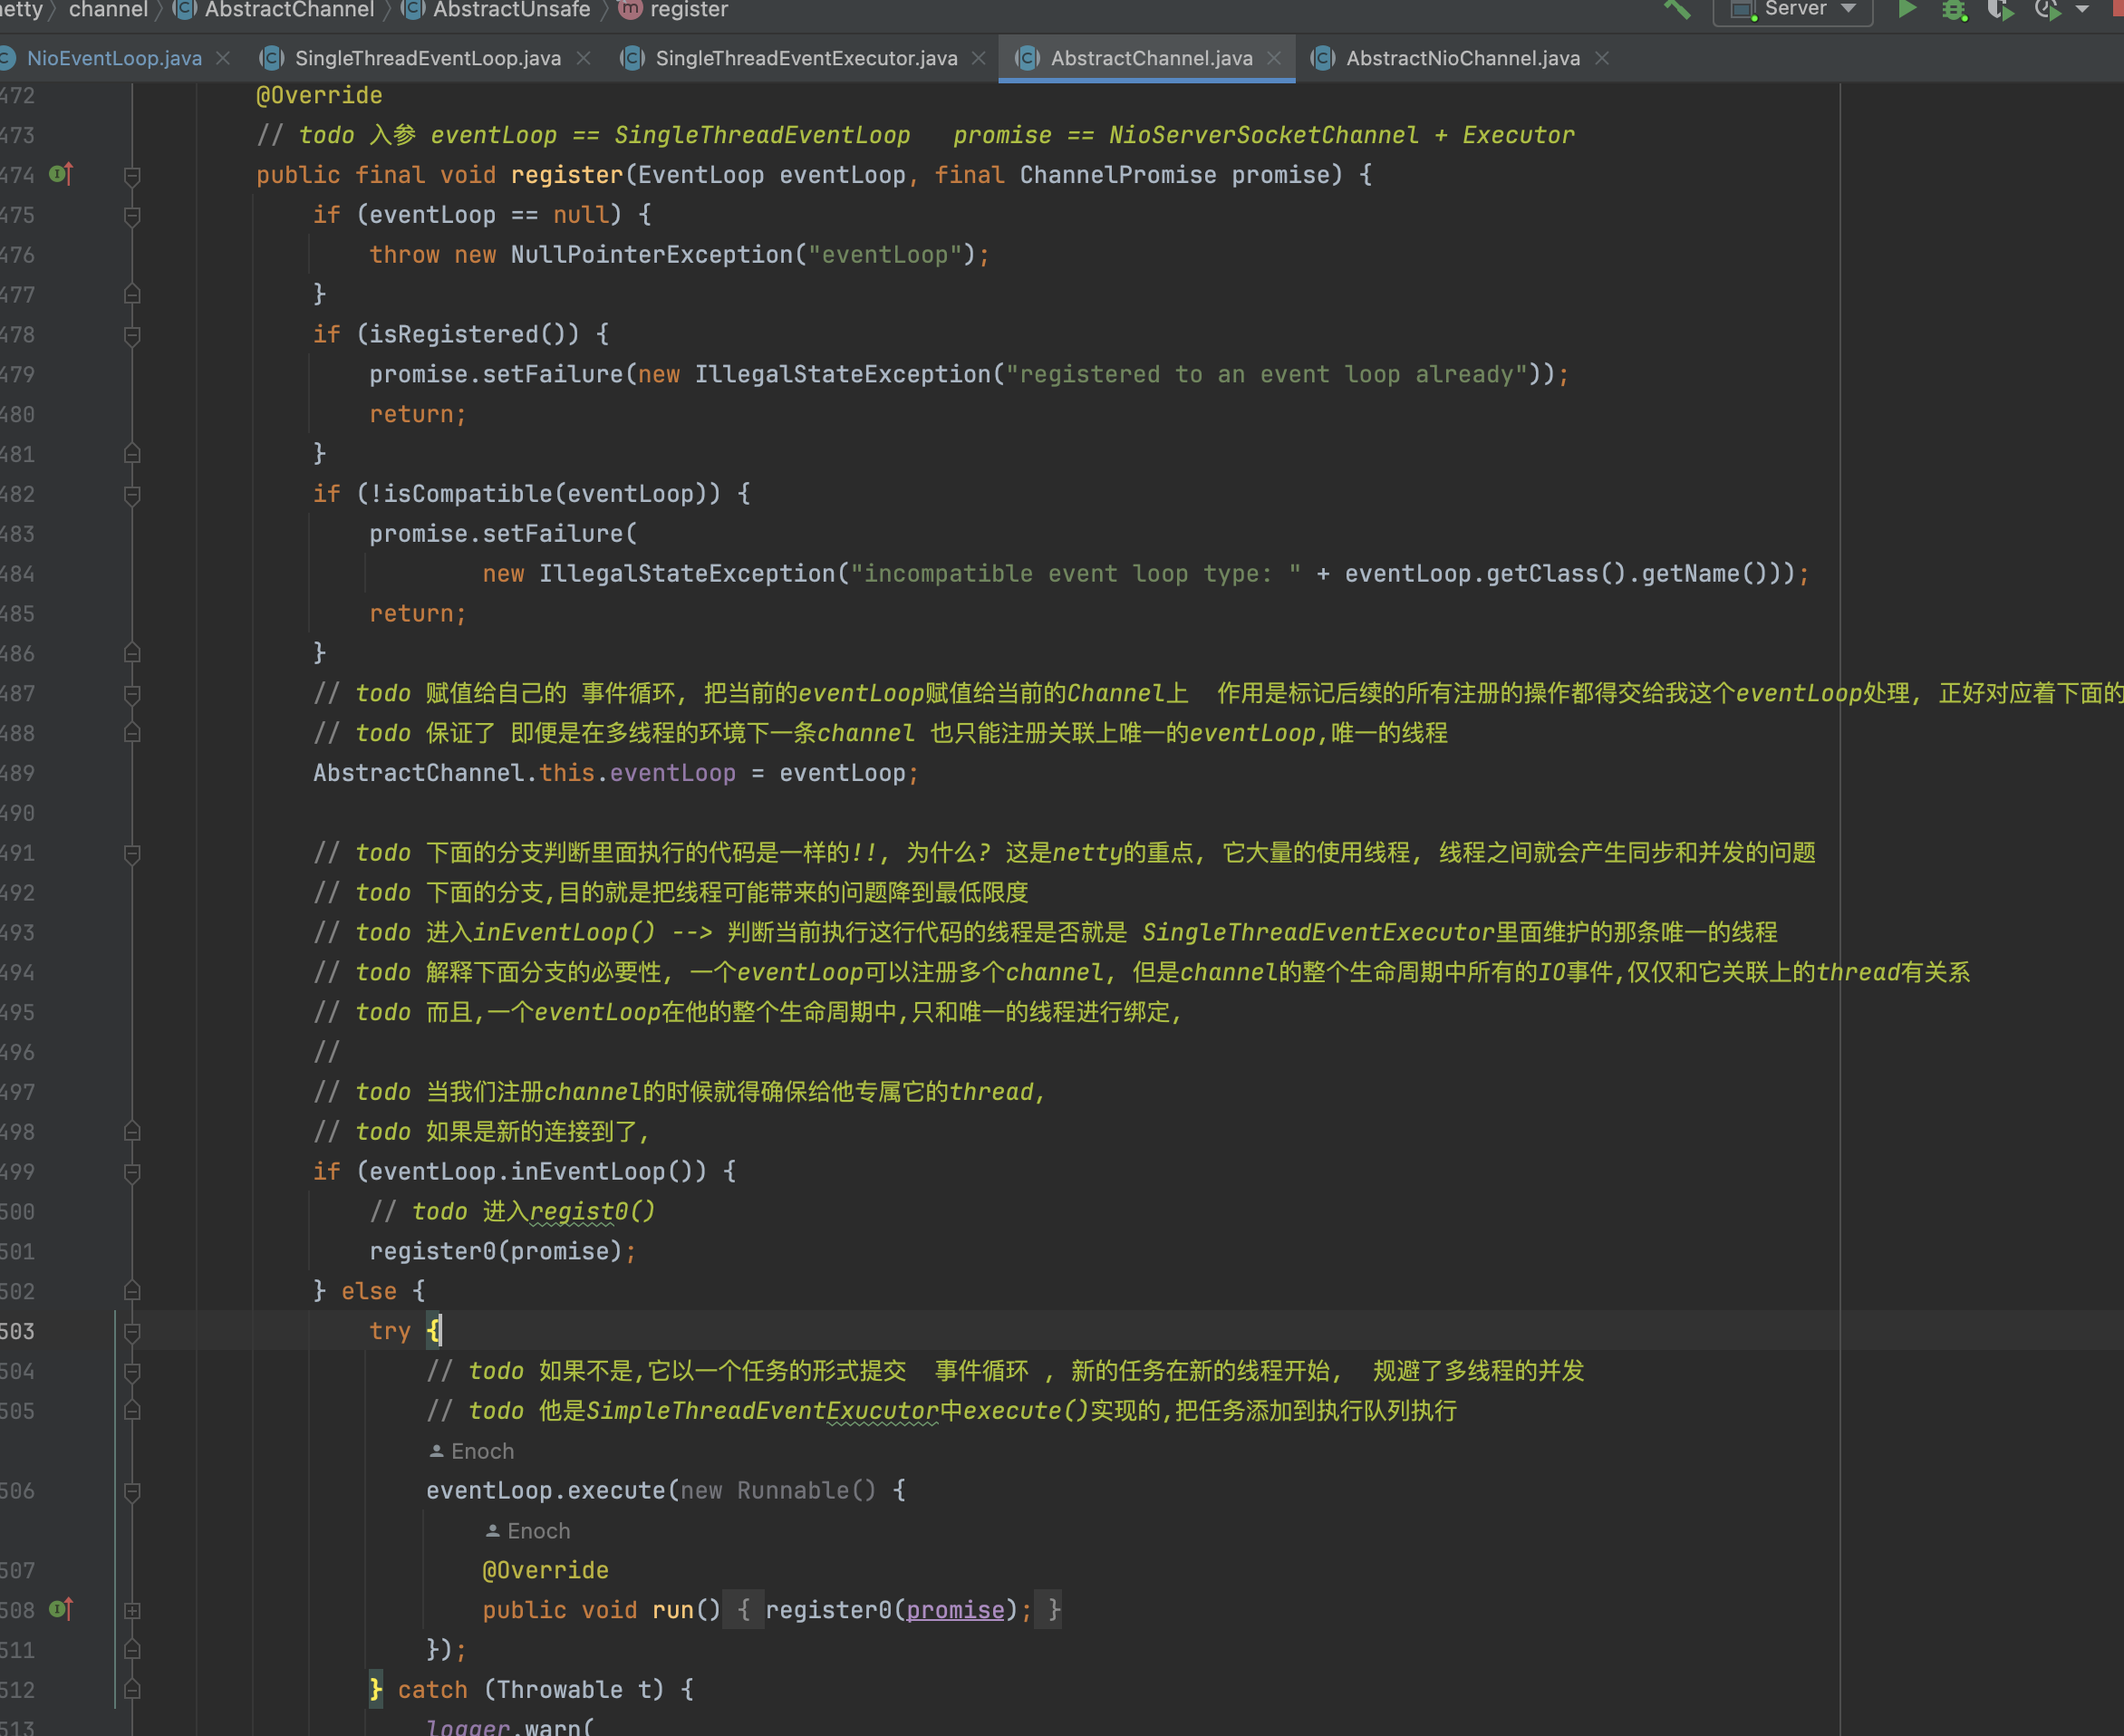Click the implements gutter icon on line 474
The width and height of the screenshot is (2124, 1736).
click(61, 174)
